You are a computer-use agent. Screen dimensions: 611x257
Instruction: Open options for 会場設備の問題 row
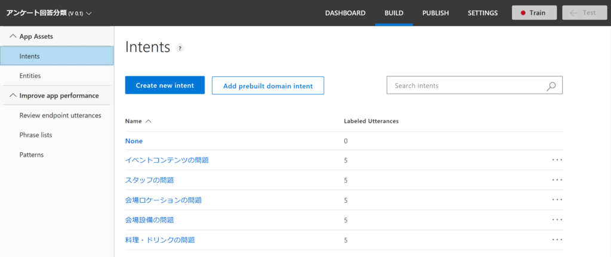click(557, 219)
